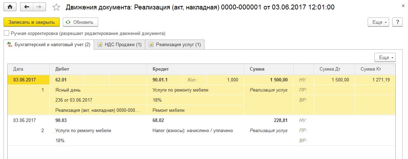Viewport: 408px width, 159px height.
Task: Close the document movements window
Action: coord(403,6)
